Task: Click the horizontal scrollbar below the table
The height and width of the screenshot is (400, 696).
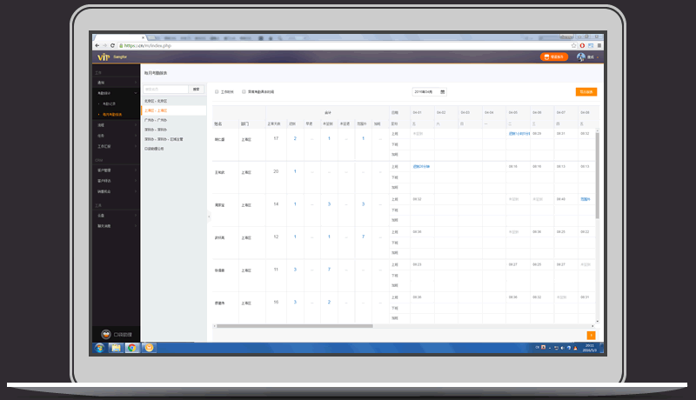Action: coord(294,326)
